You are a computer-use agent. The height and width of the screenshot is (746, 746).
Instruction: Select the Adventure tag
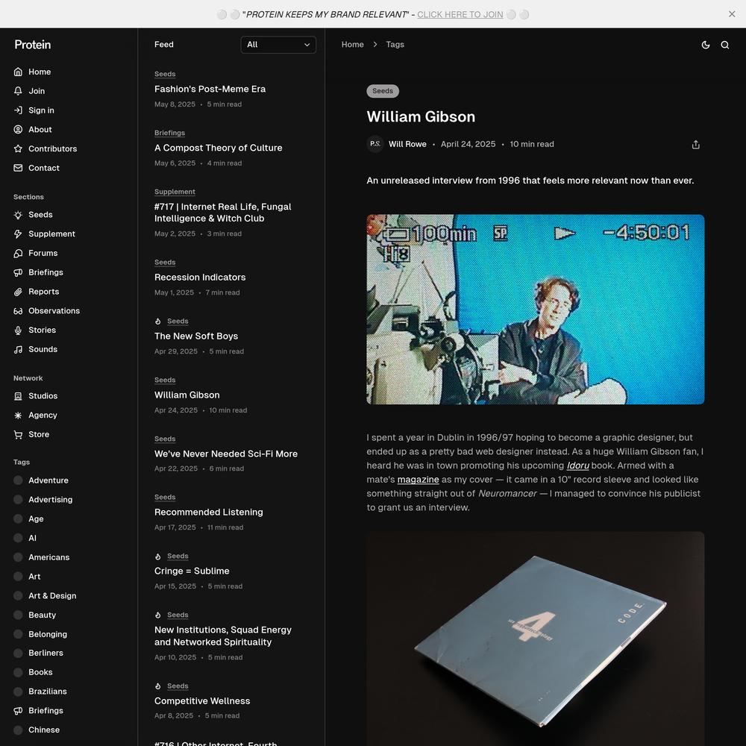pyautogui.click(x=48, y=480)
